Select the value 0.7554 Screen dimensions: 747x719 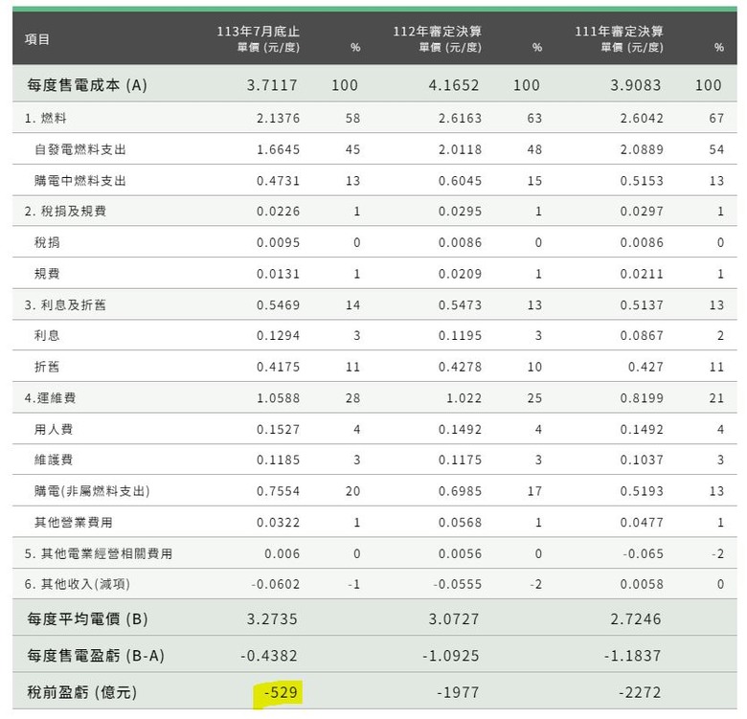(279, 491)
